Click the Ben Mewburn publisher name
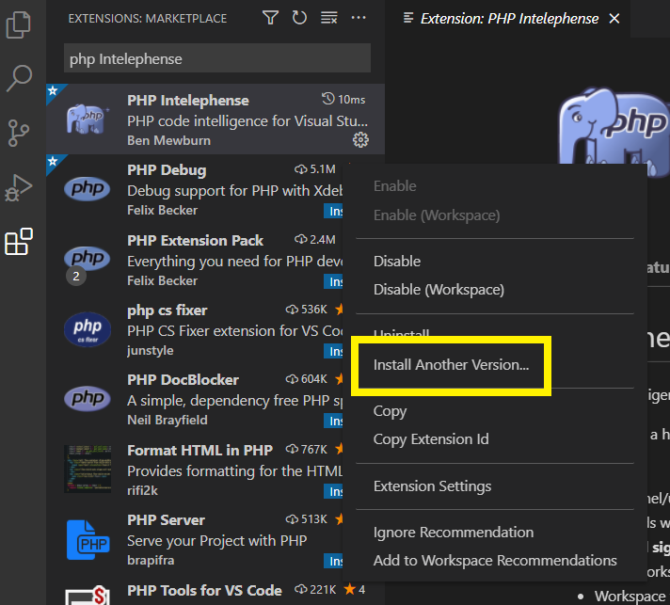Screen dimensions: 670x605 coord(168,140)
